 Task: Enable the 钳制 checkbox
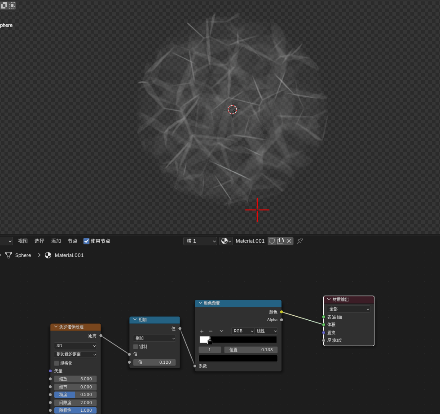(x=136, y=346)
